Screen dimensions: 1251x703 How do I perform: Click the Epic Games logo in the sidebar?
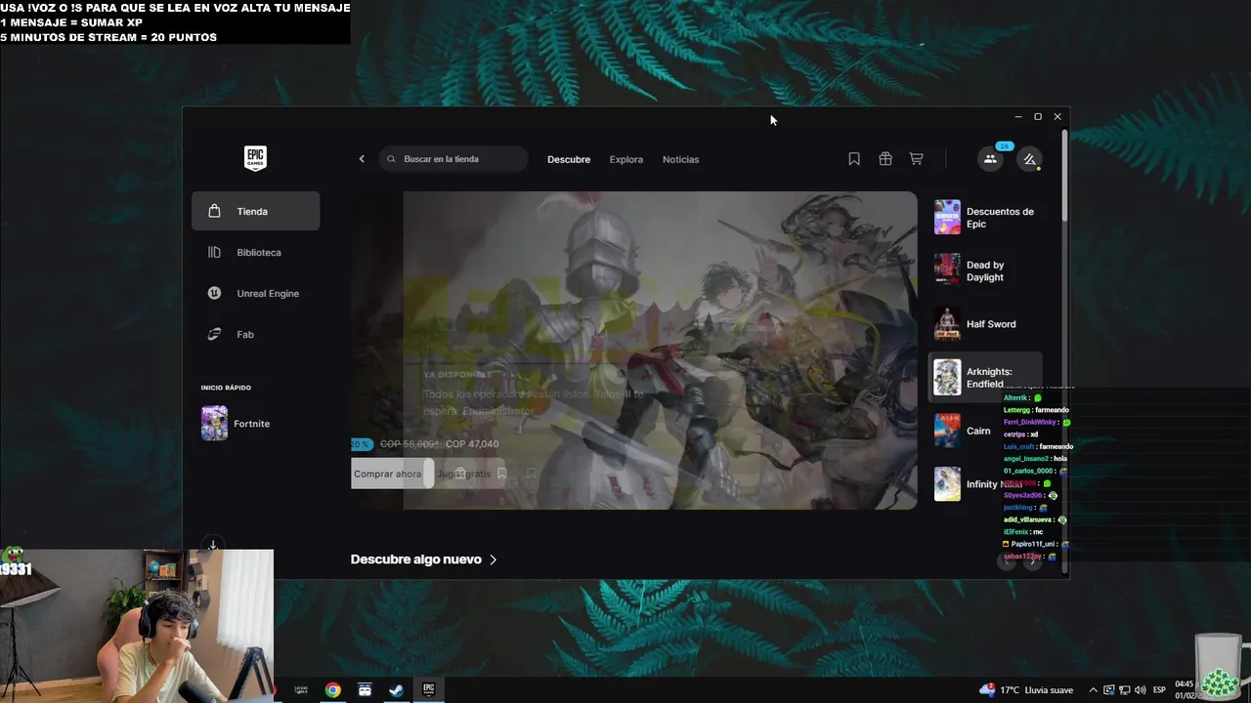(255, 158)
